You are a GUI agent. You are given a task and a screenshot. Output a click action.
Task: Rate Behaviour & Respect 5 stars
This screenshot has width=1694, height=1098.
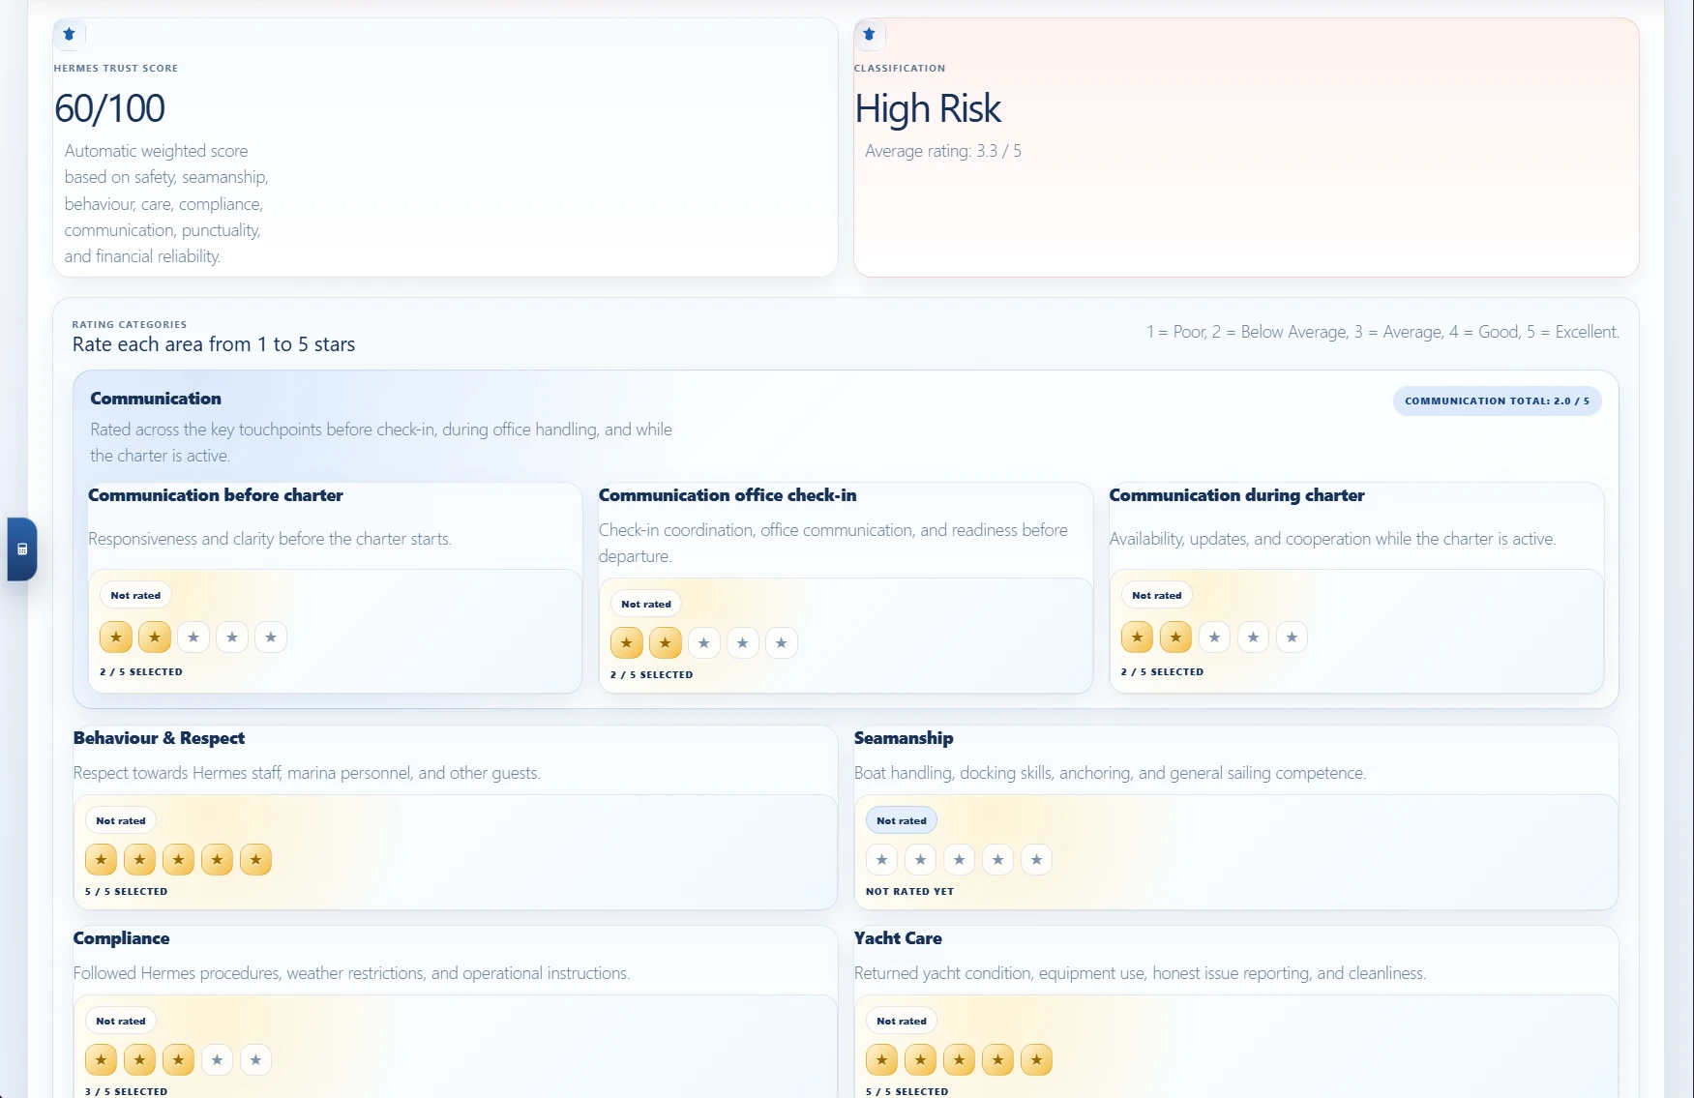pos(256,860)
